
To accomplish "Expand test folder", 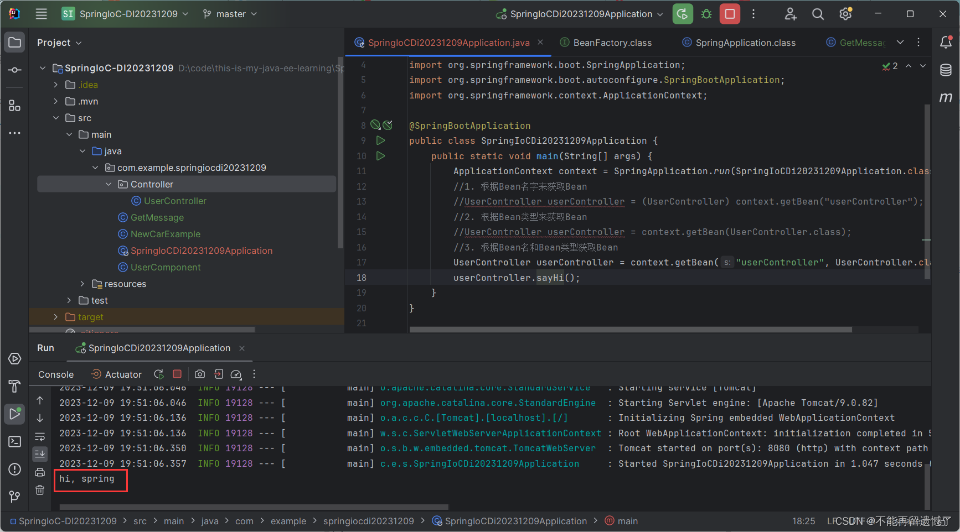I will pos(69,300).
